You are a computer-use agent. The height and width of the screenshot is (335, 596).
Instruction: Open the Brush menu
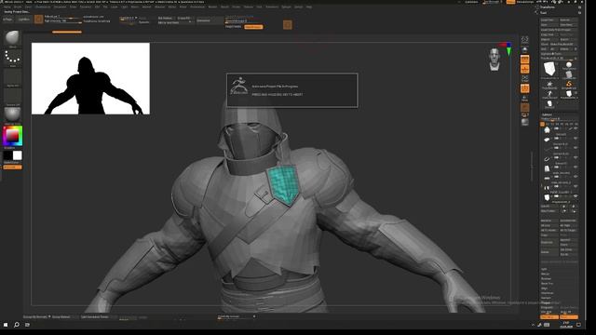pyautogui.click(x=18, y=7)
